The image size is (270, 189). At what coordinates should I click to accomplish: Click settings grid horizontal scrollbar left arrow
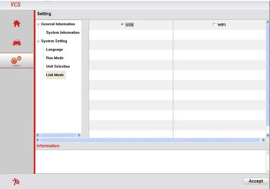[x=37, y=140]
